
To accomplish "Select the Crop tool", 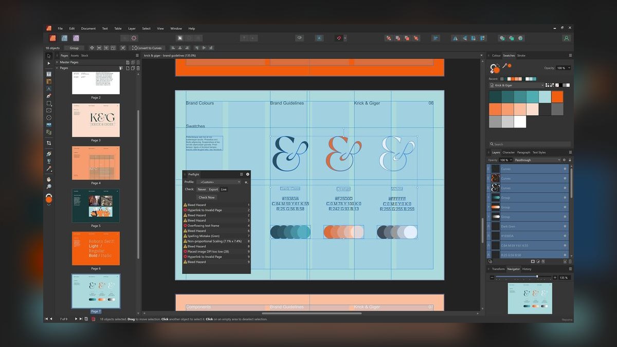I will [x=49, y=143].
